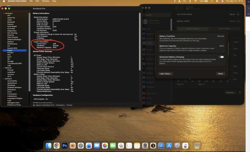250x152 pixels.
Task: Click the main content scrollbar in System Information
Action: click(140, 42)
